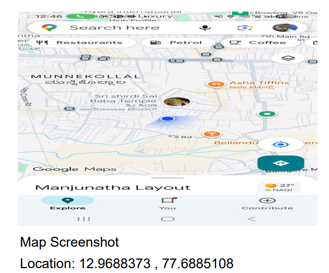Switch to the Explore tab
Viewport: 329px width, 273px height.
[x=67, y=203]
